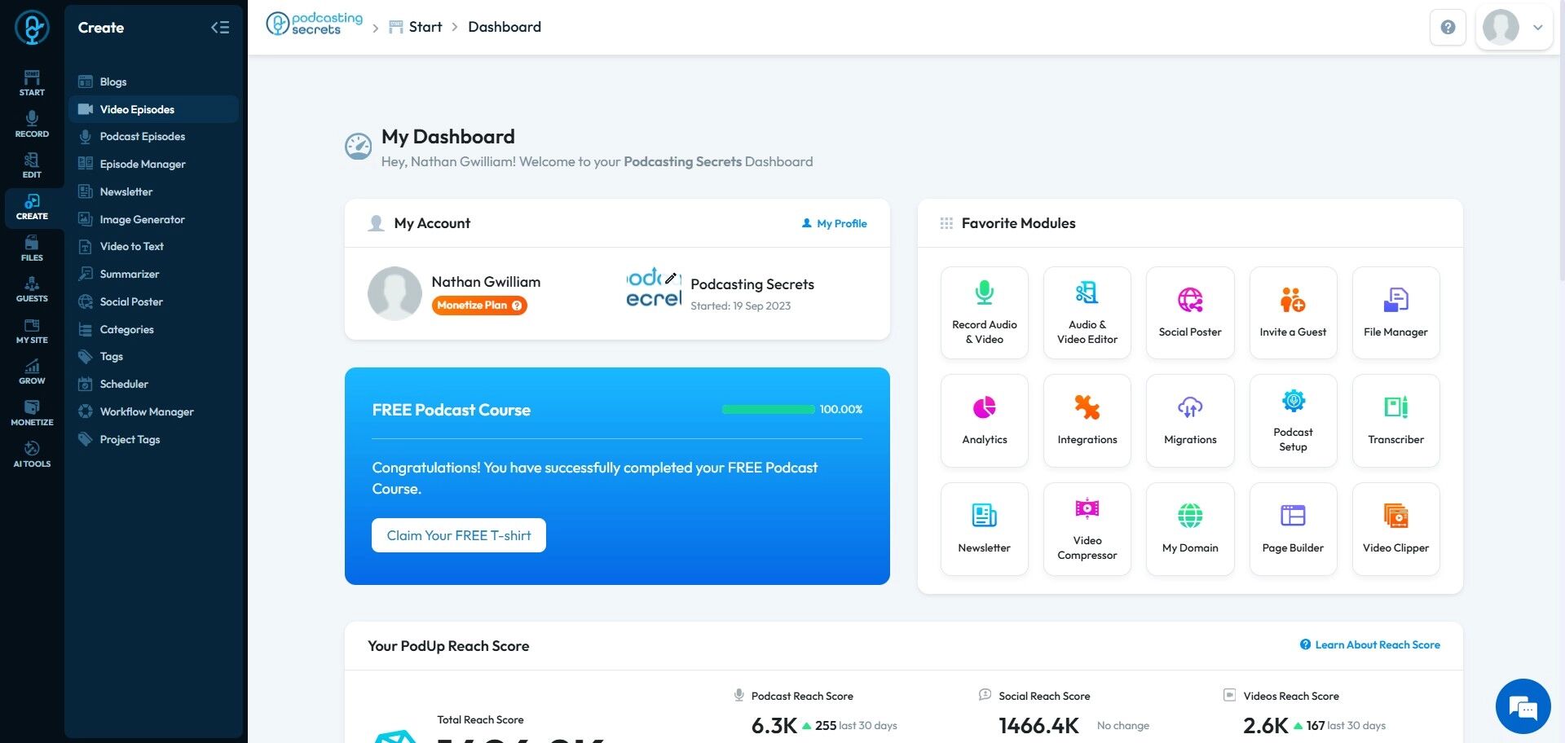Launch the Social Poster module
The width and height of the screenshot is (1565, 743).
tap(1190, 313)
